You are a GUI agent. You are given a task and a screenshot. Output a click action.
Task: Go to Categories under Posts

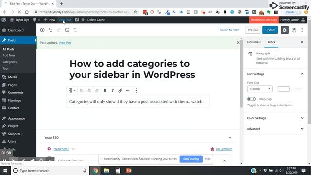point(10,62)
